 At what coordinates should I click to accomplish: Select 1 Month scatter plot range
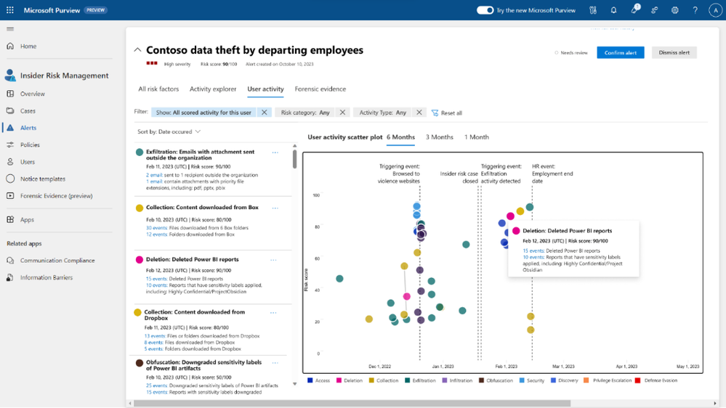477,137
